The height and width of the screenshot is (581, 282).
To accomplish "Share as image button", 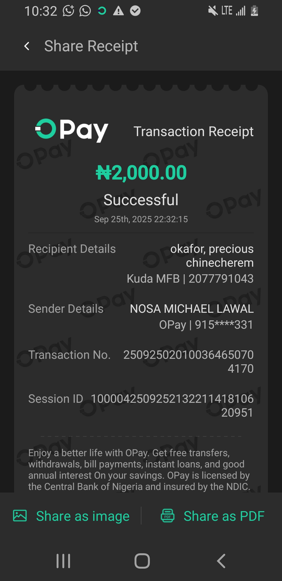I will pos(83,516).
